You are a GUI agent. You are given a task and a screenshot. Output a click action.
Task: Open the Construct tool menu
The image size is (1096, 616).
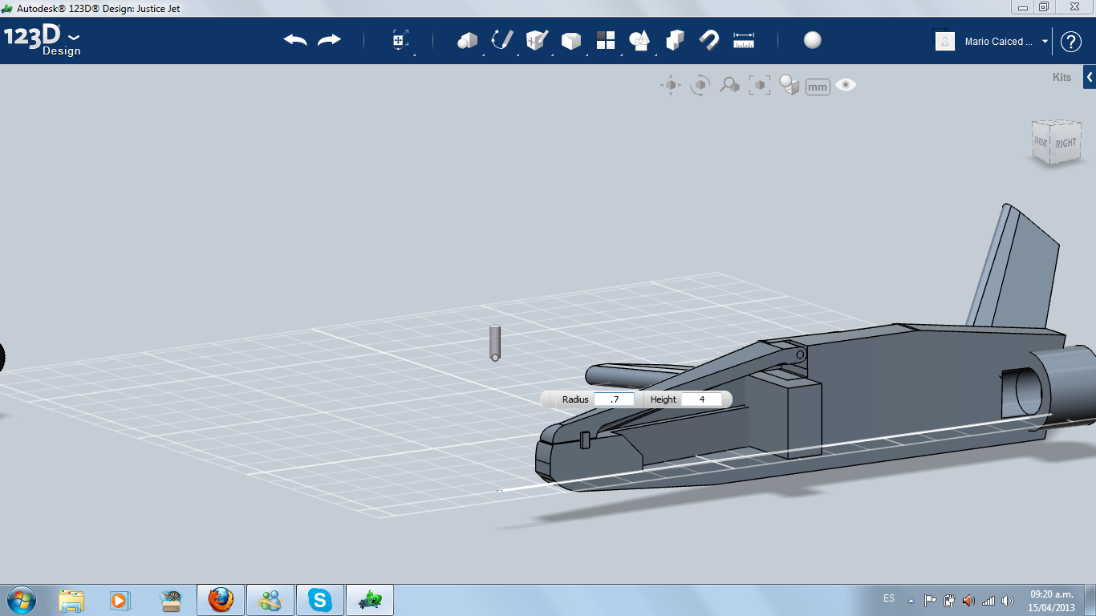point(537,40)
